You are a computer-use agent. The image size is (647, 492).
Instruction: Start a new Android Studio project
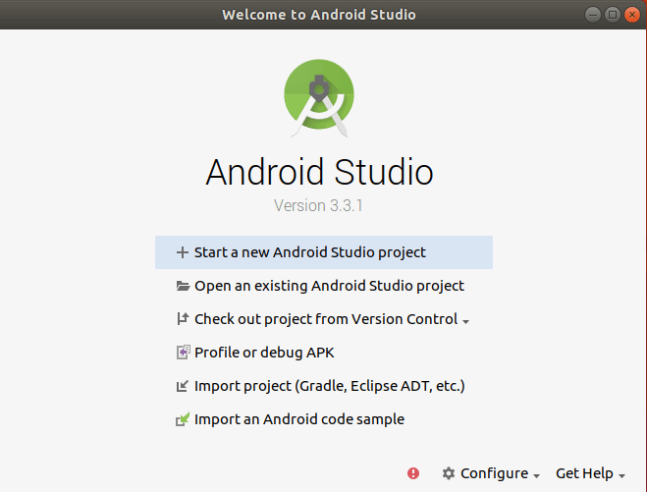pyautogui.click(x=324, y=252)
